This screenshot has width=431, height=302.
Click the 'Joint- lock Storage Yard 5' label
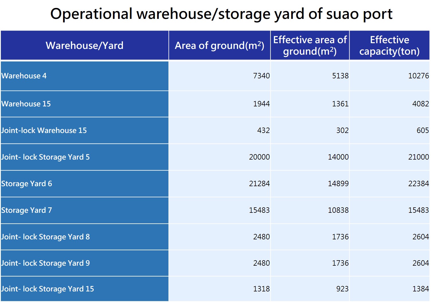[45, 157]
